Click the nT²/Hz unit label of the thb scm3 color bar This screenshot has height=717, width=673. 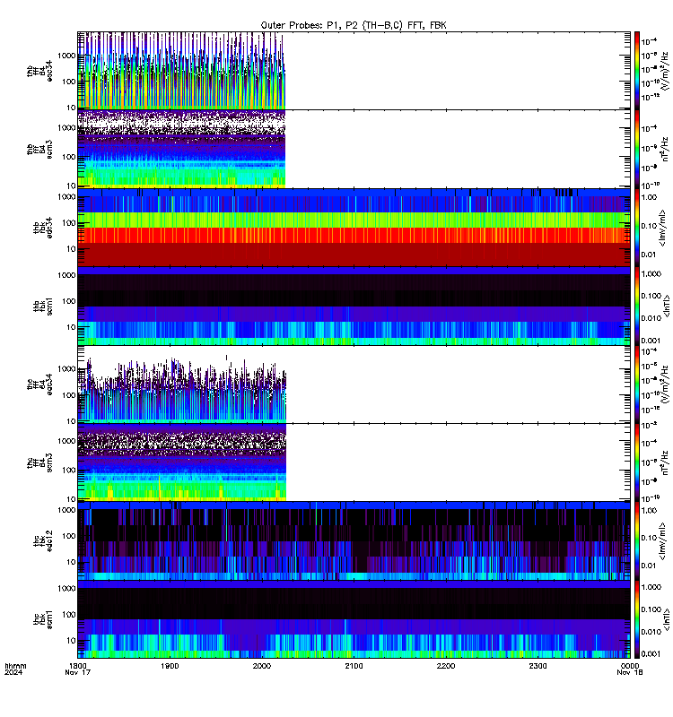pyautogui.click(x=666, y=149)
